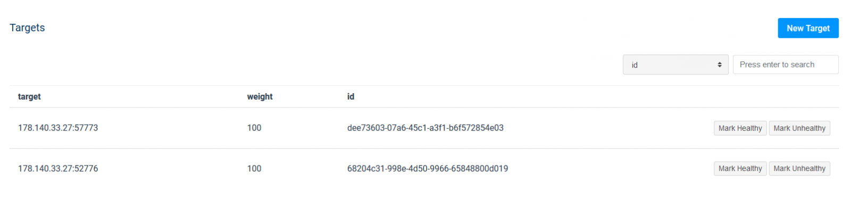Select the target address 178.140.33.27:52776
Screen dimensions: 851x207
58,169
